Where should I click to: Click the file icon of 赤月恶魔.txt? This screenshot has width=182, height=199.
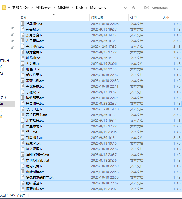(x=23, y=35)
